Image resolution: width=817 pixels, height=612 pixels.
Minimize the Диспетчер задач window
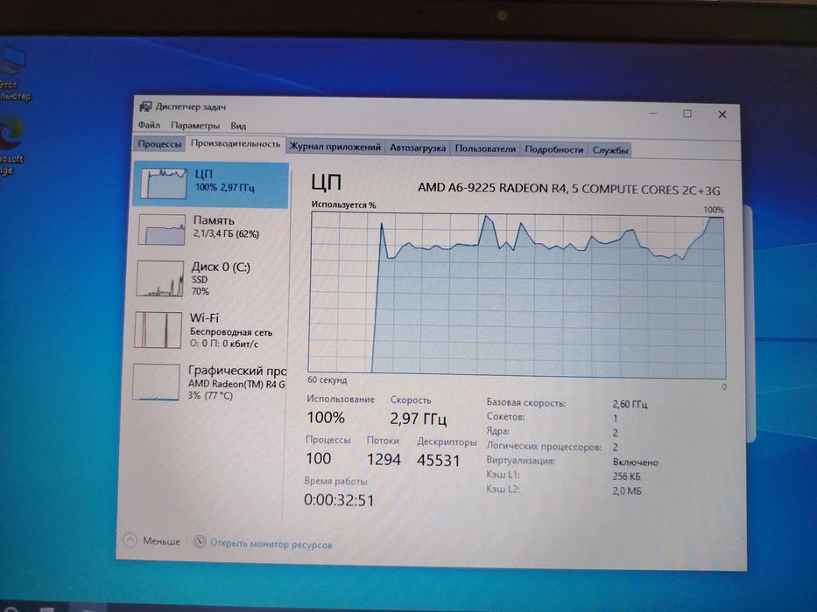[653, 113]
